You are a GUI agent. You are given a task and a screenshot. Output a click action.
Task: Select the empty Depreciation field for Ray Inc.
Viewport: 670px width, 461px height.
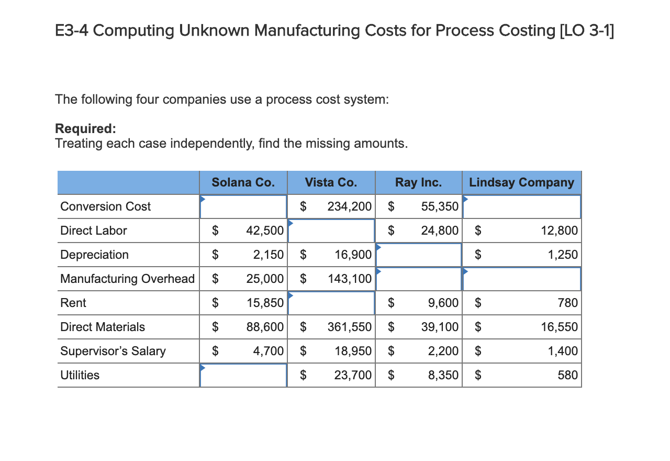[418, 255]
